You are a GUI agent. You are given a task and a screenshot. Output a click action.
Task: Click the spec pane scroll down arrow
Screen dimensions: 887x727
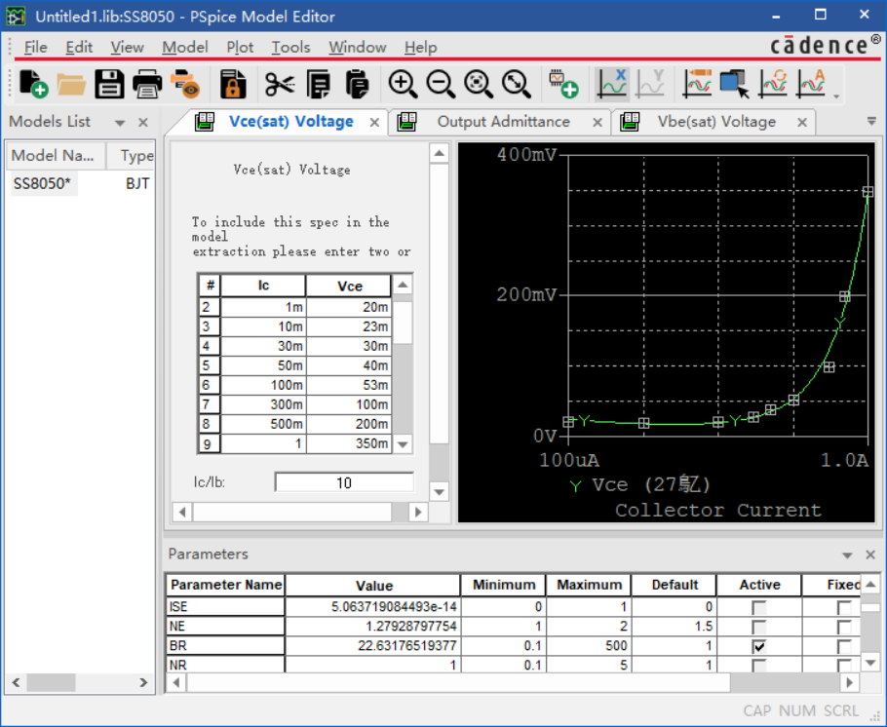pyautogui.click(x=439, y=492)
